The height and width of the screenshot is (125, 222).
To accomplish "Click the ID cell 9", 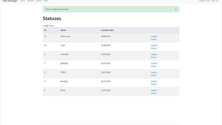I will pyautogui.click(x=45, y=54).
